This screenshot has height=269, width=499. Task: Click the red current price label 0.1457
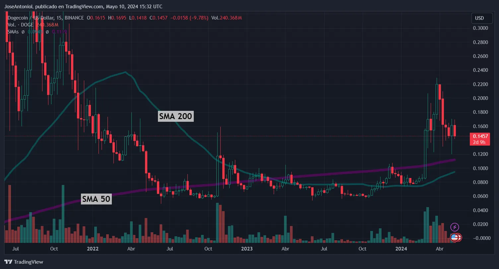(479, 136)
